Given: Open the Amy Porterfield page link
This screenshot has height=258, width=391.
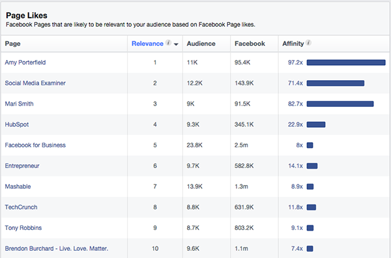Looking at the screenshot, I should point(25,63).
